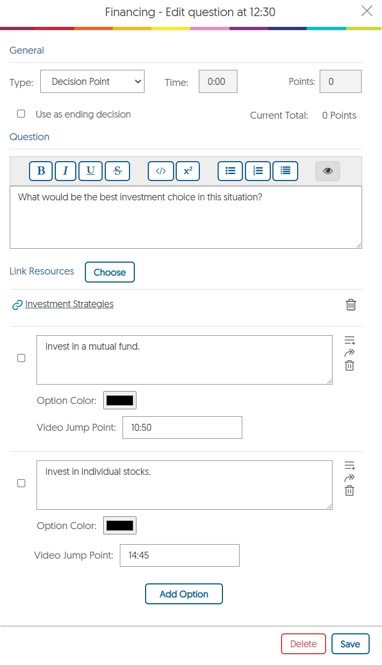This screenshot has height=665, width=382.
Task: Insert a bulleted list
Action: click(230, 171)
